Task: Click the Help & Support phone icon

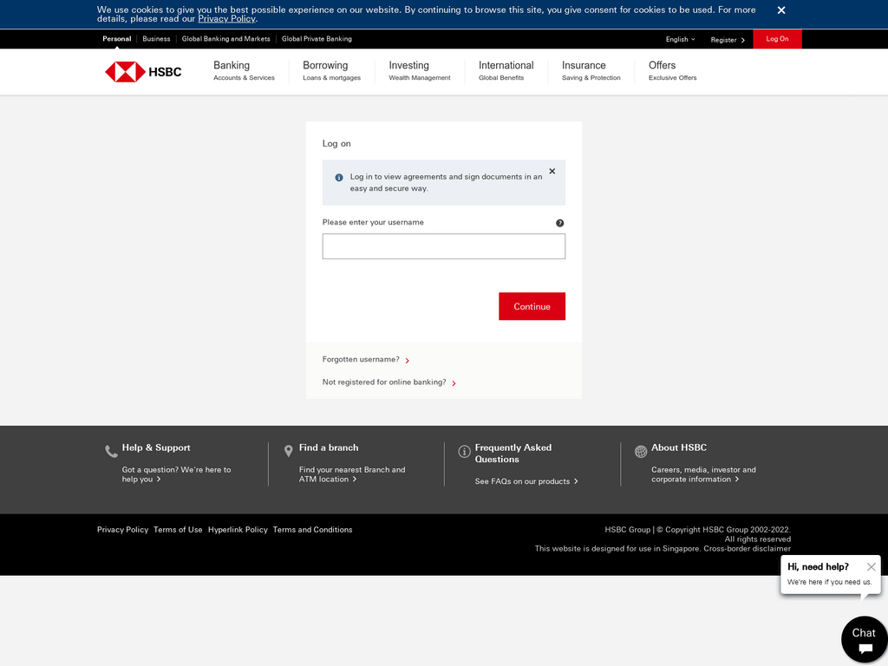Action: (111, 451)
